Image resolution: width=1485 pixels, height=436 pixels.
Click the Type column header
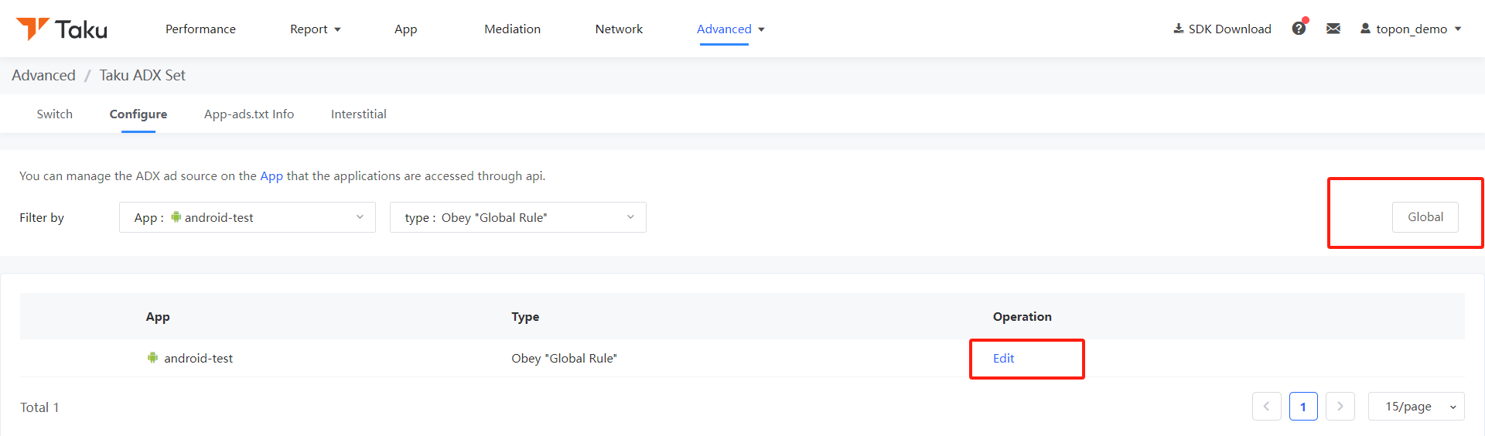525,316
